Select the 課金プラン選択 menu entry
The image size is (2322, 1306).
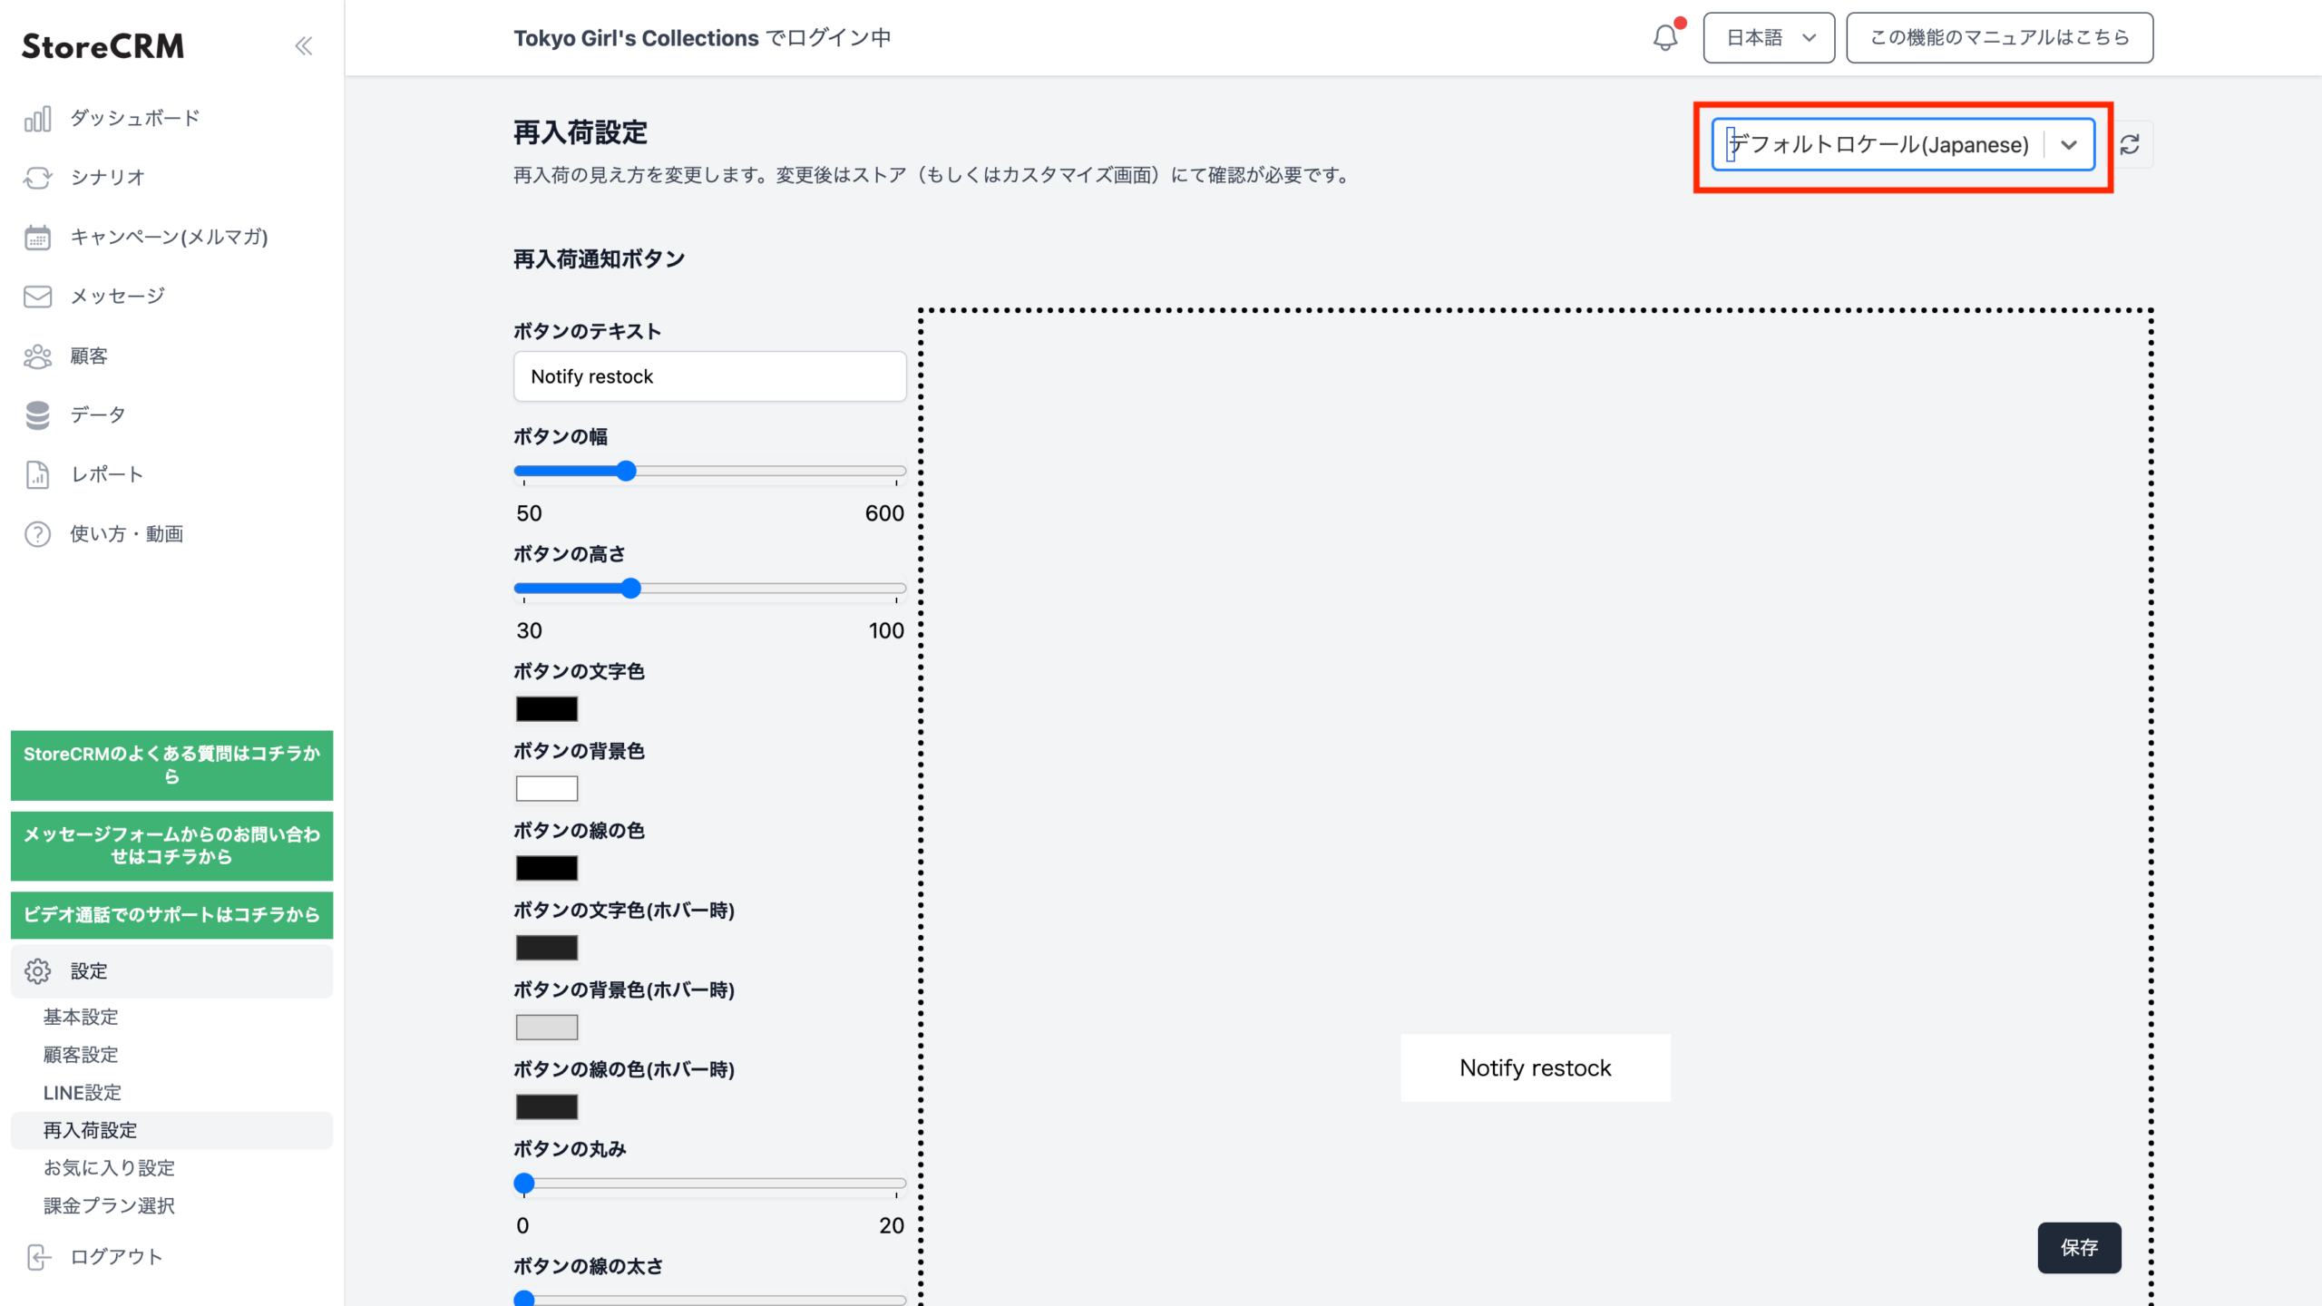(110, 1205)
